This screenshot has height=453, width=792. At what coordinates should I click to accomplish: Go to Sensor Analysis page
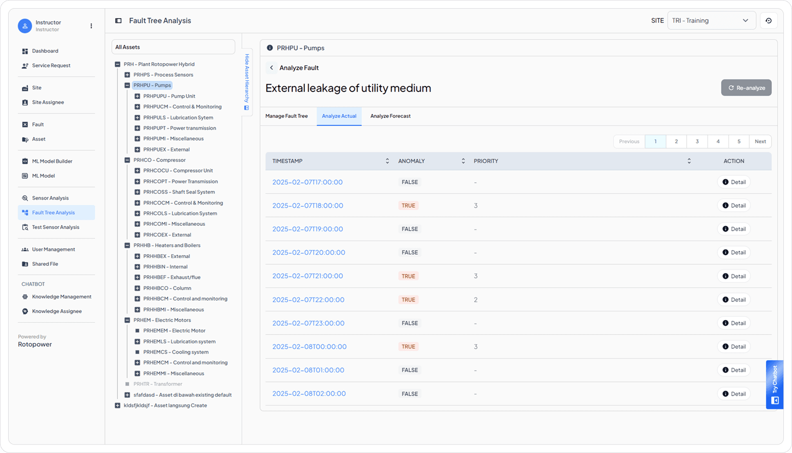[50, 198]
